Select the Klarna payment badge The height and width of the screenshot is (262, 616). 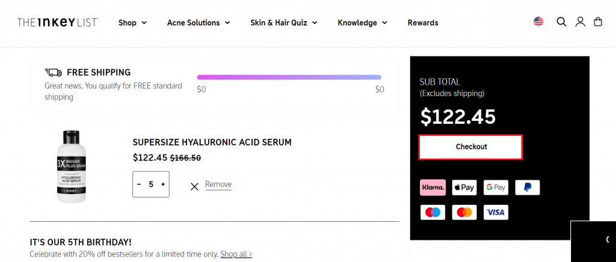[x=433, y=187]
